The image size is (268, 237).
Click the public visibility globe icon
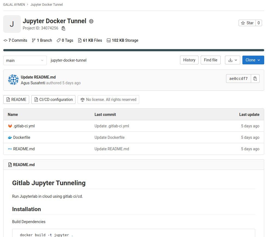[x=91, y=21]
